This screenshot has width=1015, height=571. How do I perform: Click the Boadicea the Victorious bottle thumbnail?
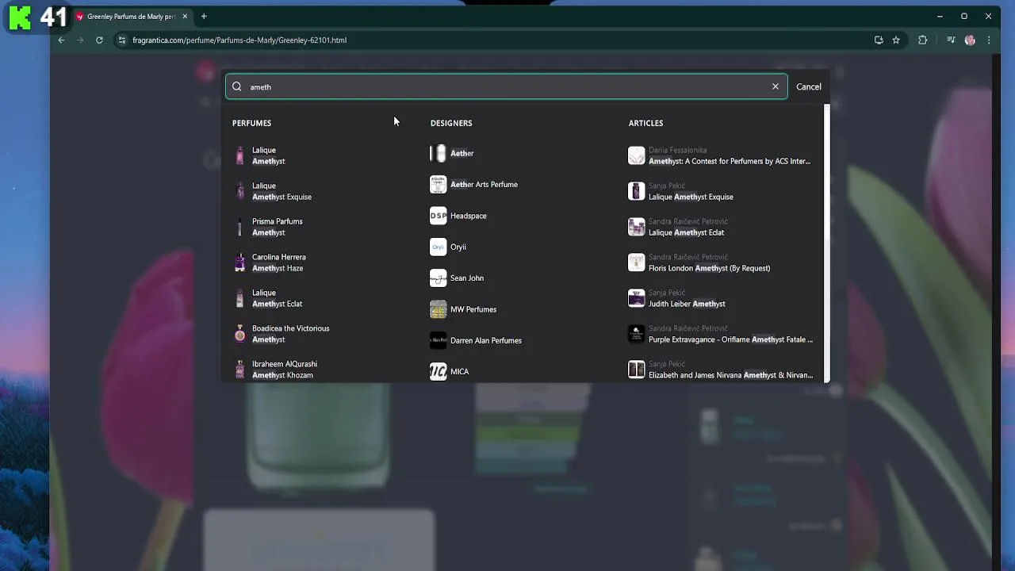tap(239, 334)
